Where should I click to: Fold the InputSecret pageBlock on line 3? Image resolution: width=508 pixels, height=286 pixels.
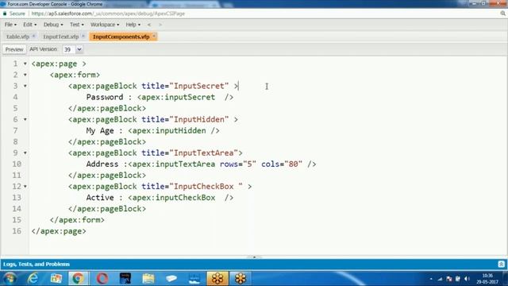tap(25, 87)
